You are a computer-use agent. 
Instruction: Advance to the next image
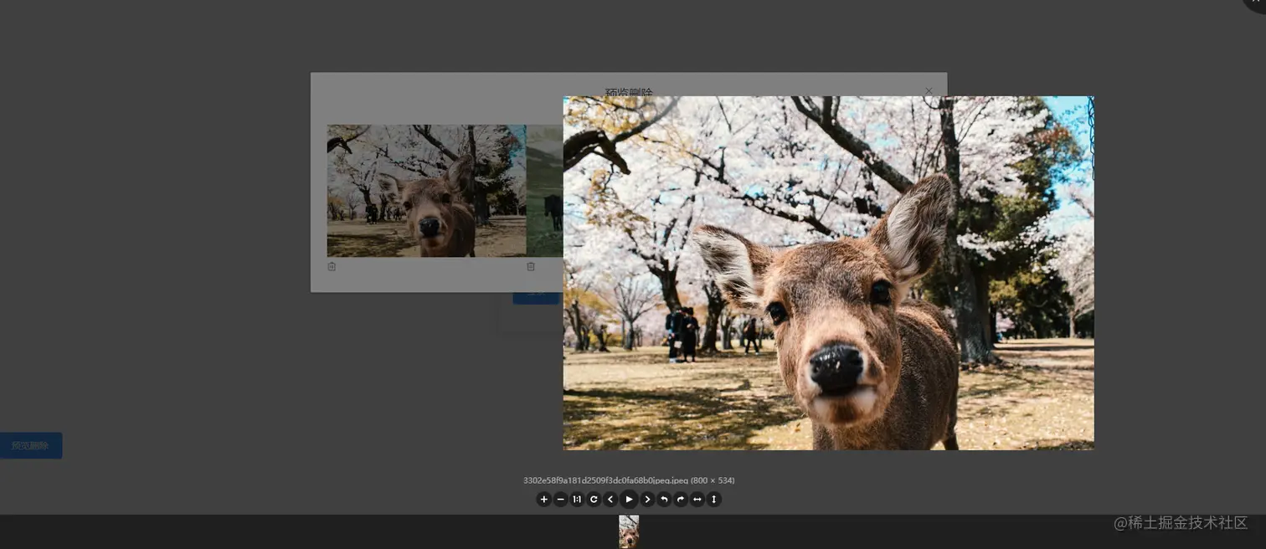(x=647, y=500)
